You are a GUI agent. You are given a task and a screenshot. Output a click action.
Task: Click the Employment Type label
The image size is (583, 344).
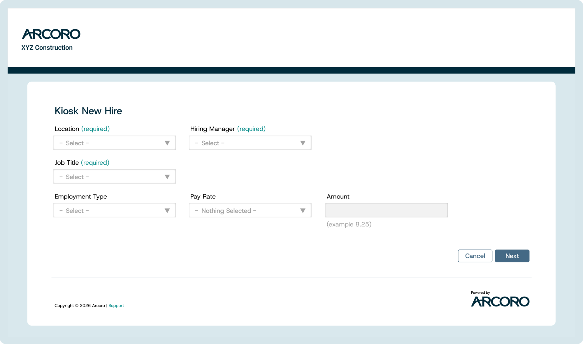coord(81,196)
